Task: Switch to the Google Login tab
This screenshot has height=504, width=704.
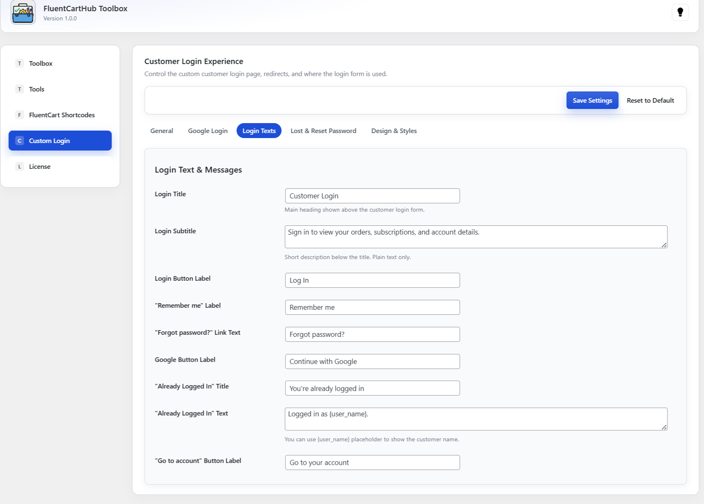Action: click(x=208, y=131)
